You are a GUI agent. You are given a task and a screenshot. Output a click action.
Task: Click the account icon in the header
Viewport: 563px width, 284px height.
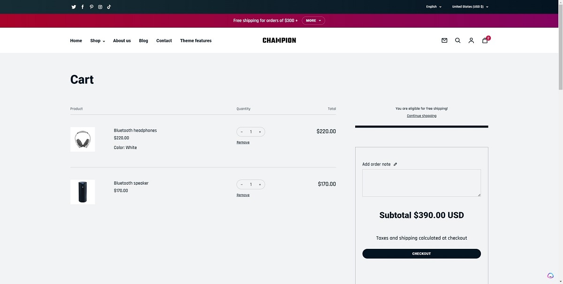coord(471,40)
